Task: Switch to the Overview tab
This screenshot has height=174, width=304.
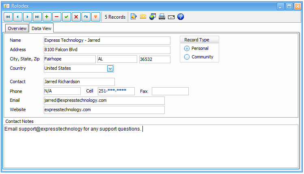Action: (17, 28)
